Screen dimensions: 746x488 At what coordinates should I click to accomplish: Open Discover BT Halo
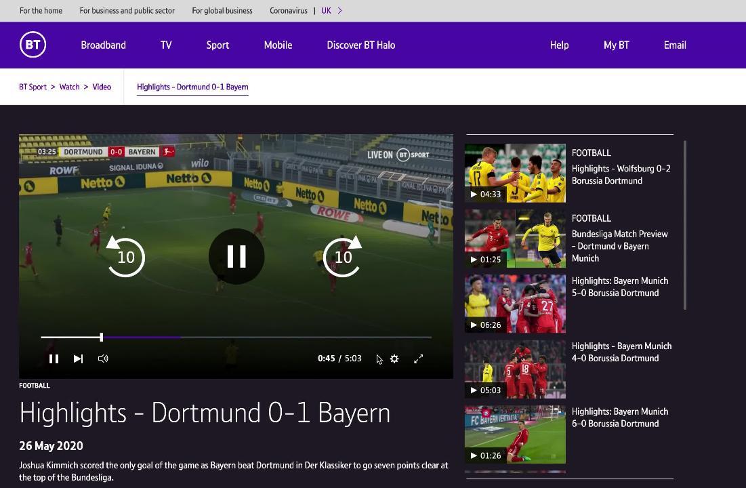coord(360,45)
